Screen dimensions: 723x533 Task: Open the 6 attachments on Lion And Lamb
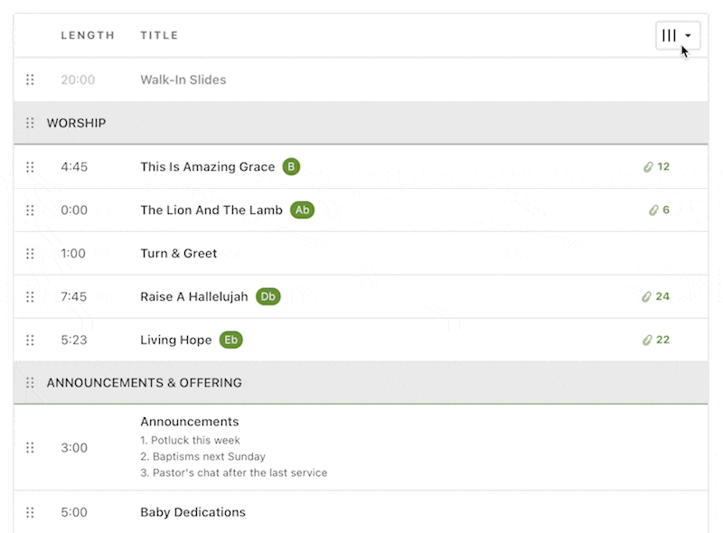coord(659,210)
